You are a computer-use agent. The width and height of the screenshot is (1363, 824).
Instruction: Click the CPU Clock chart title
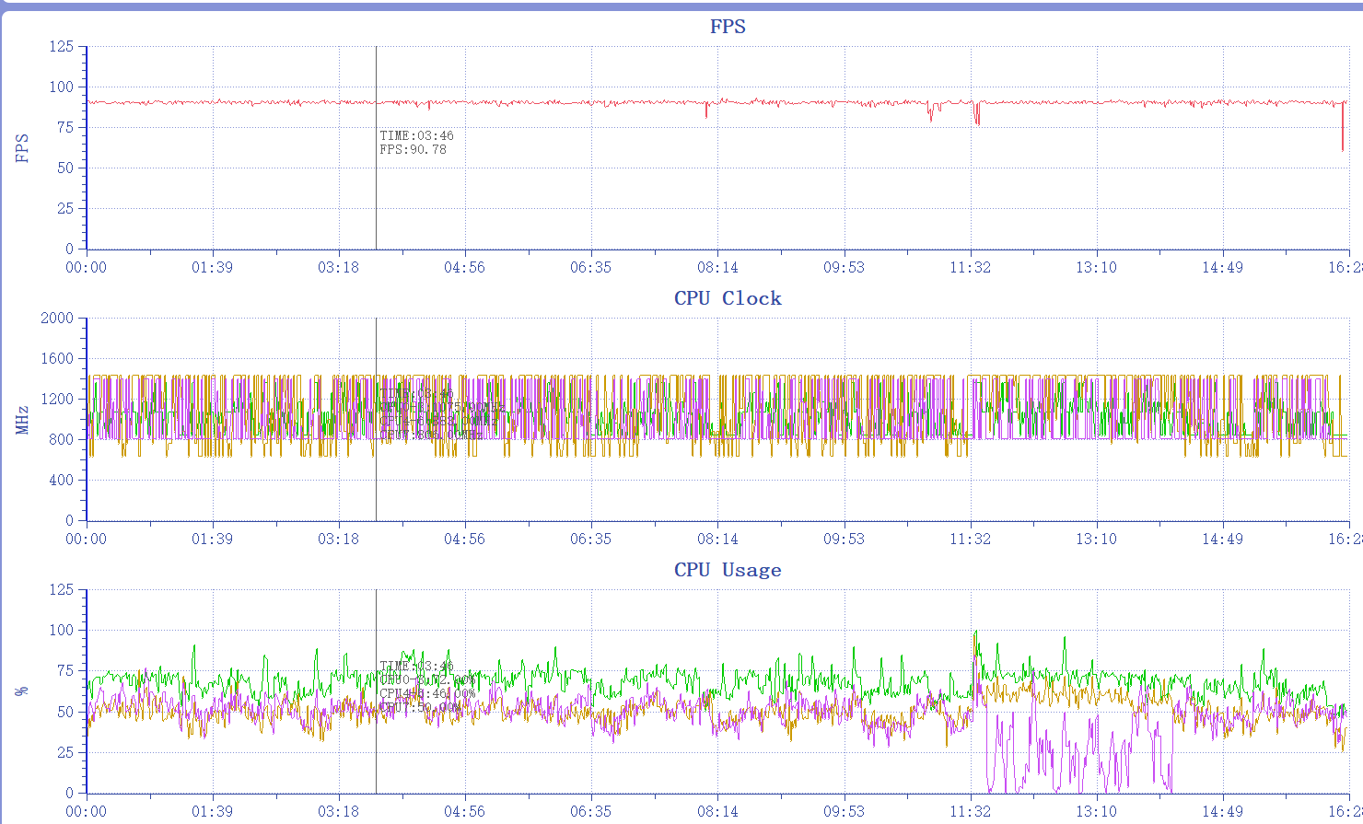click(x=728, y=298)
